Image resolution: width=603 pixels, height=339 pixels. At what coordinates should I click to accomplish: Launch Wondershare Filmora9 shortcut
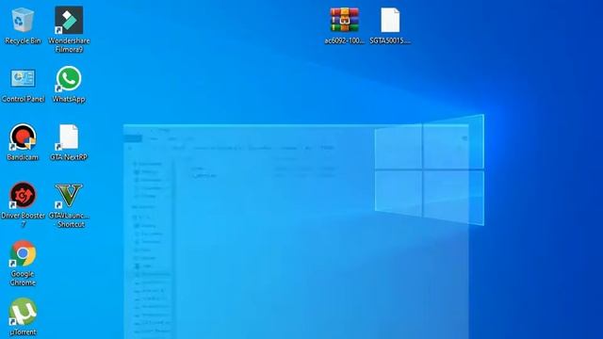point(69,21)
